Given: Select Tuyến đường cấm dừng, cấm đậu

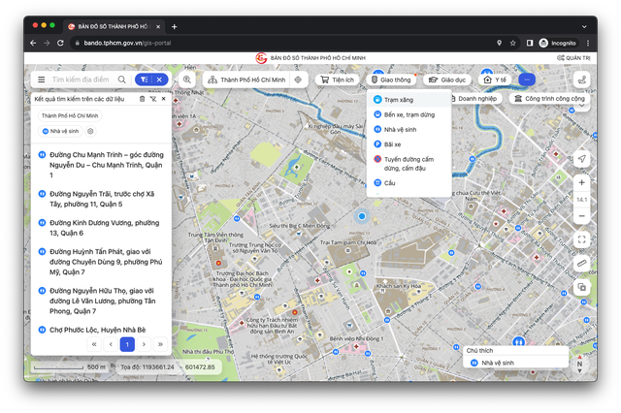Looking at the screenshot, I should coord(409,164).
